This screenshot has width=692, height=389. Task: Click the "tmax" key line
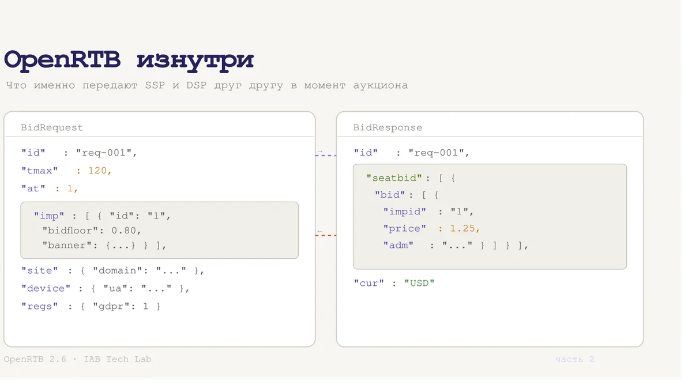(x=66, y=171)
